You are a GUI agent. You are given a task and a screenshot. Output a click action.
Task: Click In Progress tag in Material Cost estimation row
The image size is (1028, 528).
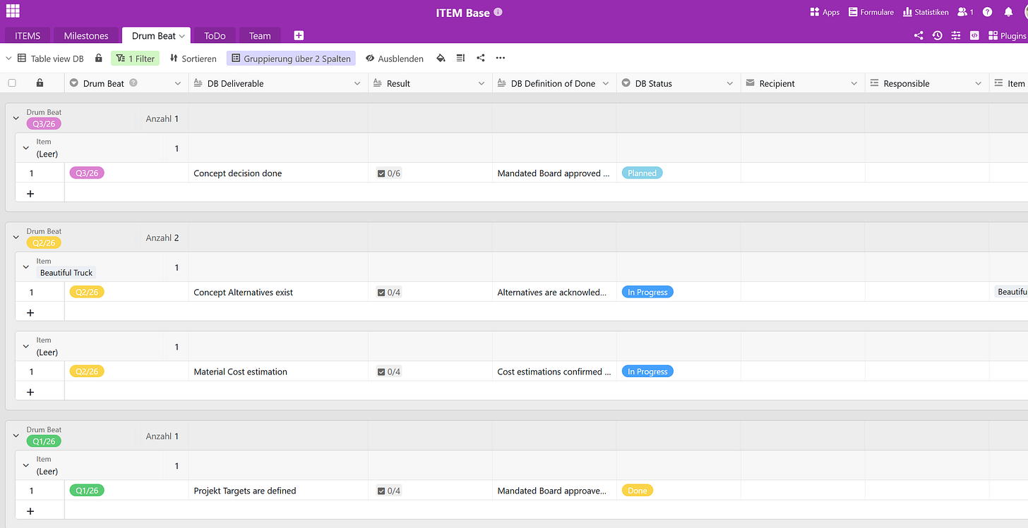point(647,372)
